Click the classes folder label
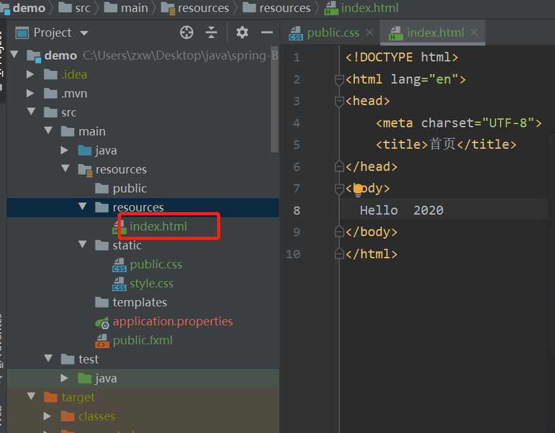555x433 pixels. point(97,417)
